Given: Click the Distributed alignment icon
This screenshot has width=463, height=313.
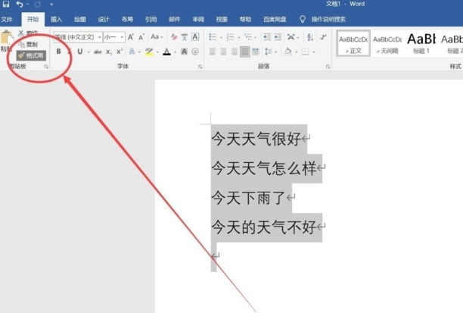Looking at the screenshot, I should coord(256,52).
